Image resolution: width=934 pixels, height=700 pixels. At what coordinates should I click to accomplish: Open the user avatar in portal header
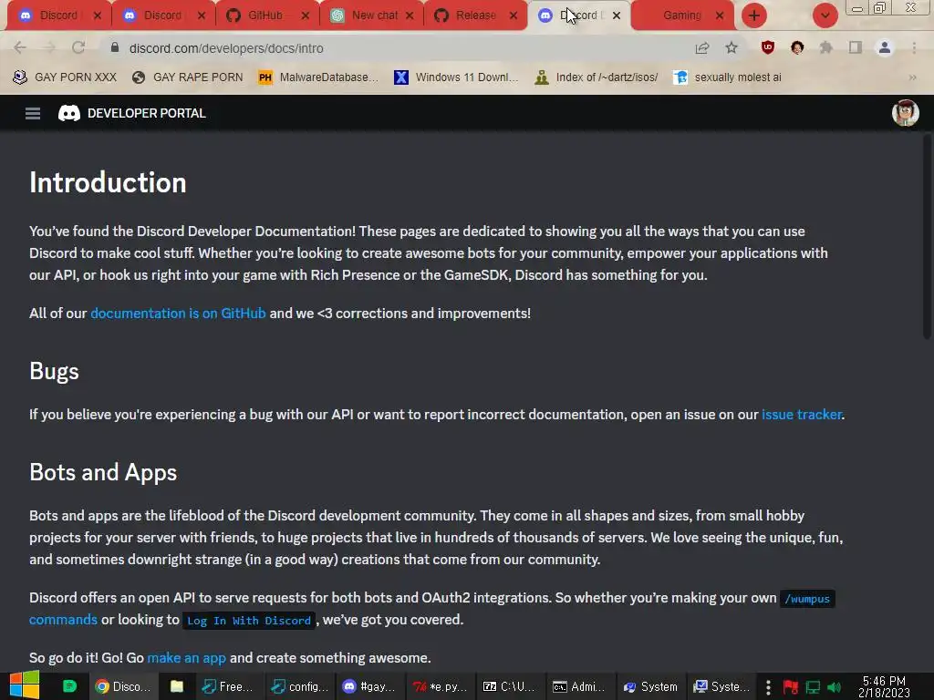pos(905,113)
